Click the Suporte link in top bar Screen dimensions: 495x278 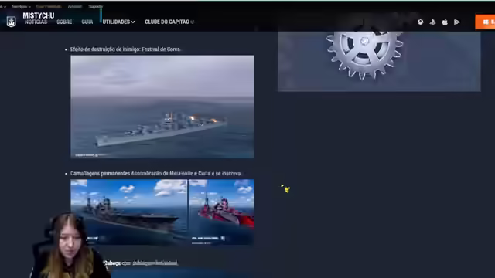(96, 6)
